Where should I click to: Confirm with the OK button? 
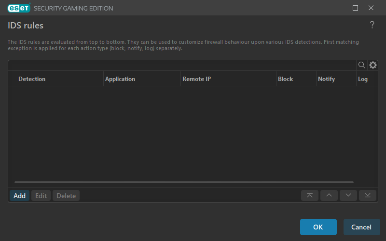click(x=318, y=227)
